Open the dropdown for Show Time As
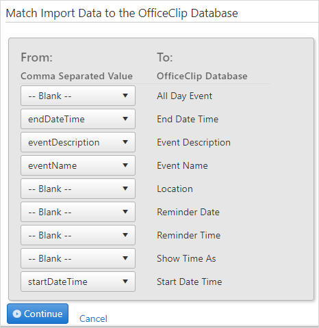 point(78,258)
